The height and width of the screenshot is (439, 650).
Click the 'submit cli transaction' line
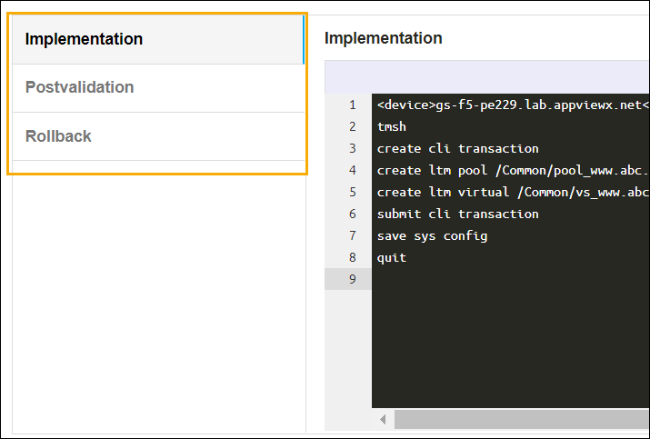coord(457,214)
